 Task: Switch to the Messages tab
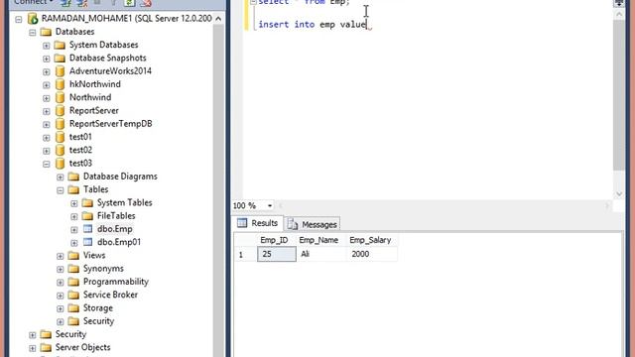coord(313,224)
